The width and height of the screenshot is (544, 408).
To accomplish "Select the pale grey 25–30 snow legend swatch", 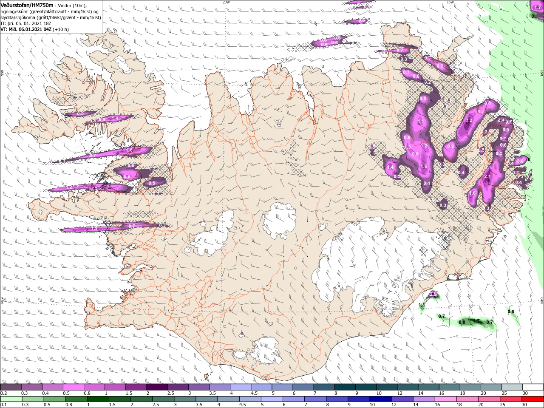I will click(x=512, y=387).
